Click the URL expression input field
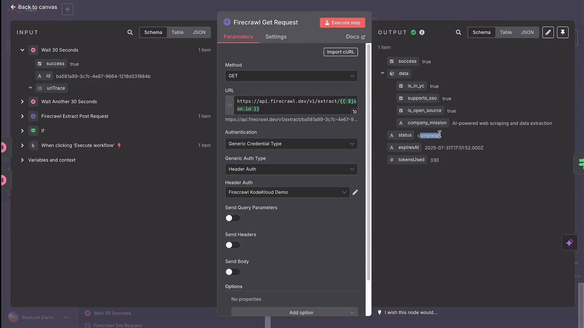Image resolution: width=584 pixels, height=328 pixels. point(296,105)
